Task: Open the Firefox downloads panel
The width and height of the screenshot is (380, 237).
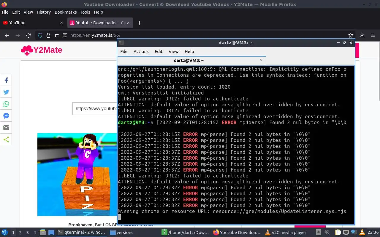Action: (x=362, y=35)
